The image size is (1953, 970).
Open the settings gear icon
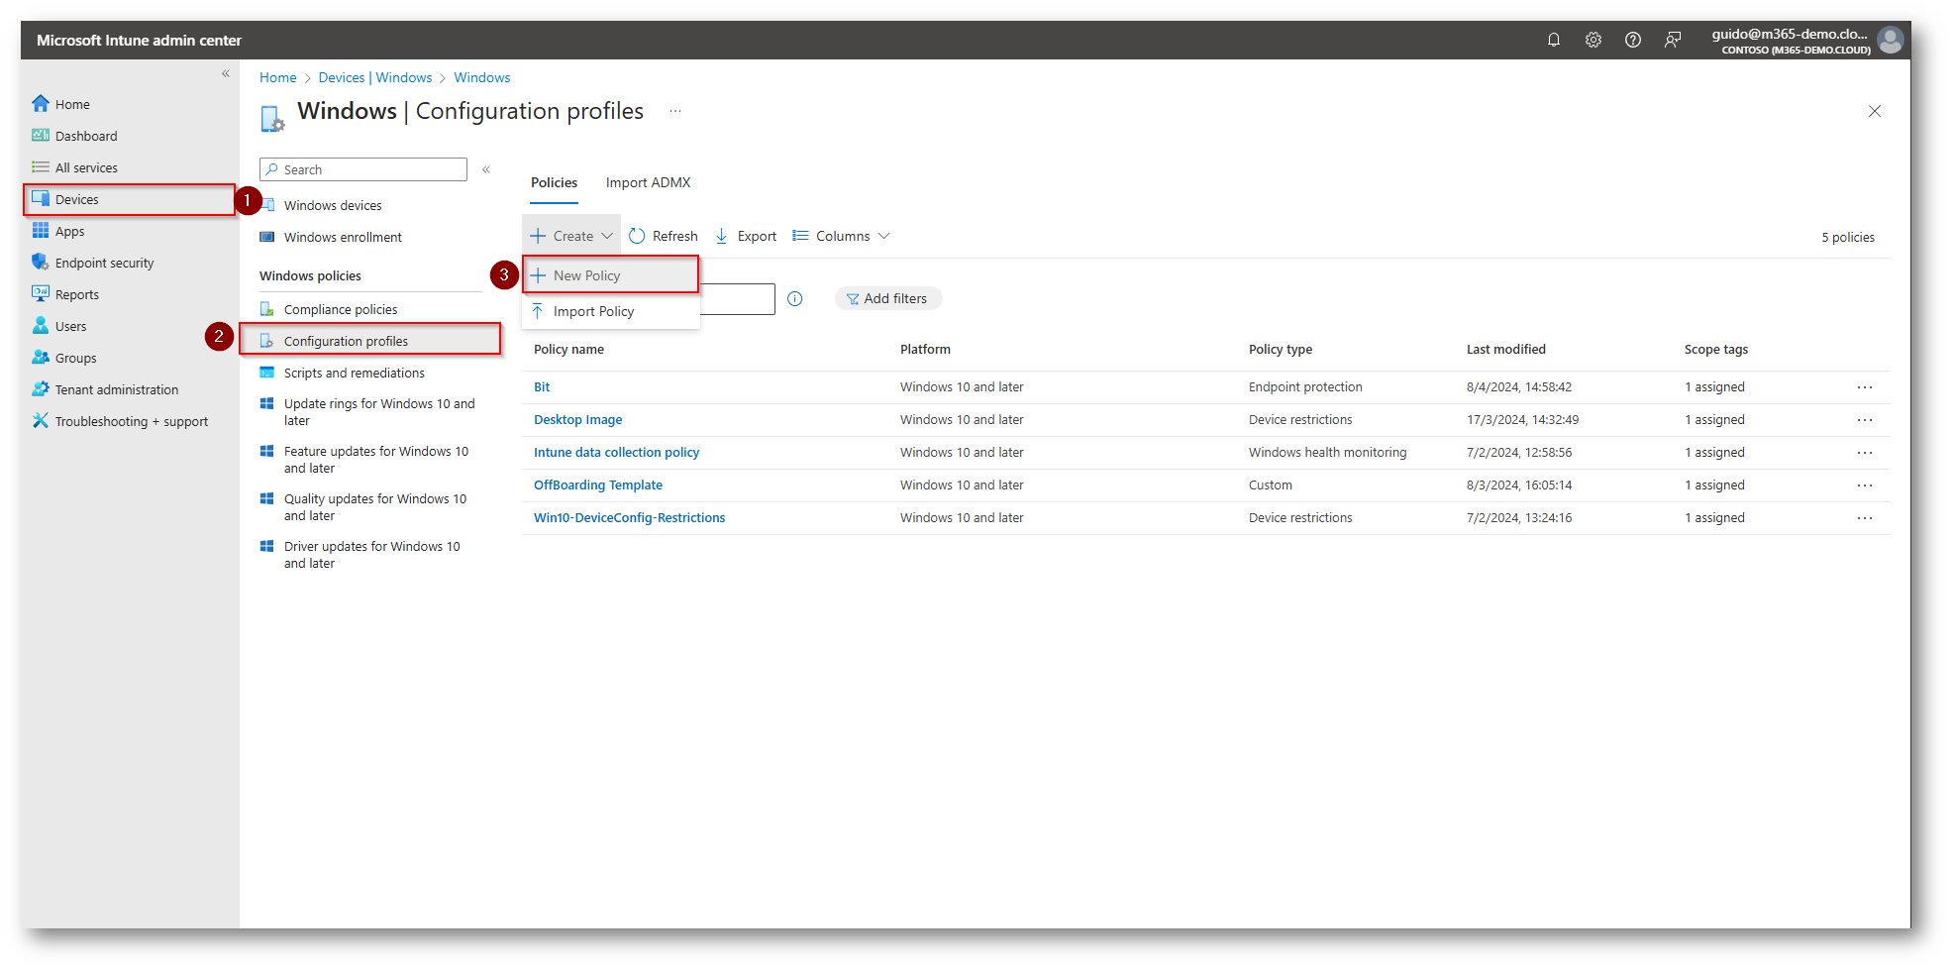[x=1593, y=40]
